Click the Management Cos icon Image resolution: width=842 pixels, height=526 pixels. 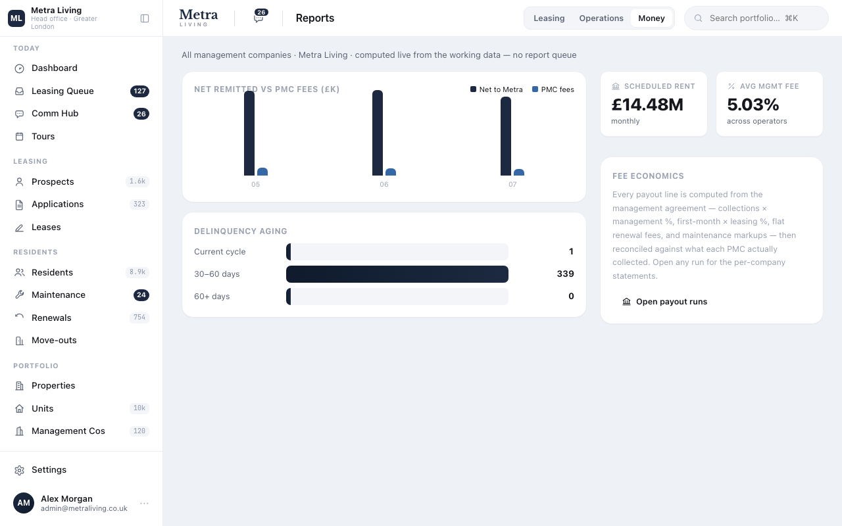click(x=19, y=431)
